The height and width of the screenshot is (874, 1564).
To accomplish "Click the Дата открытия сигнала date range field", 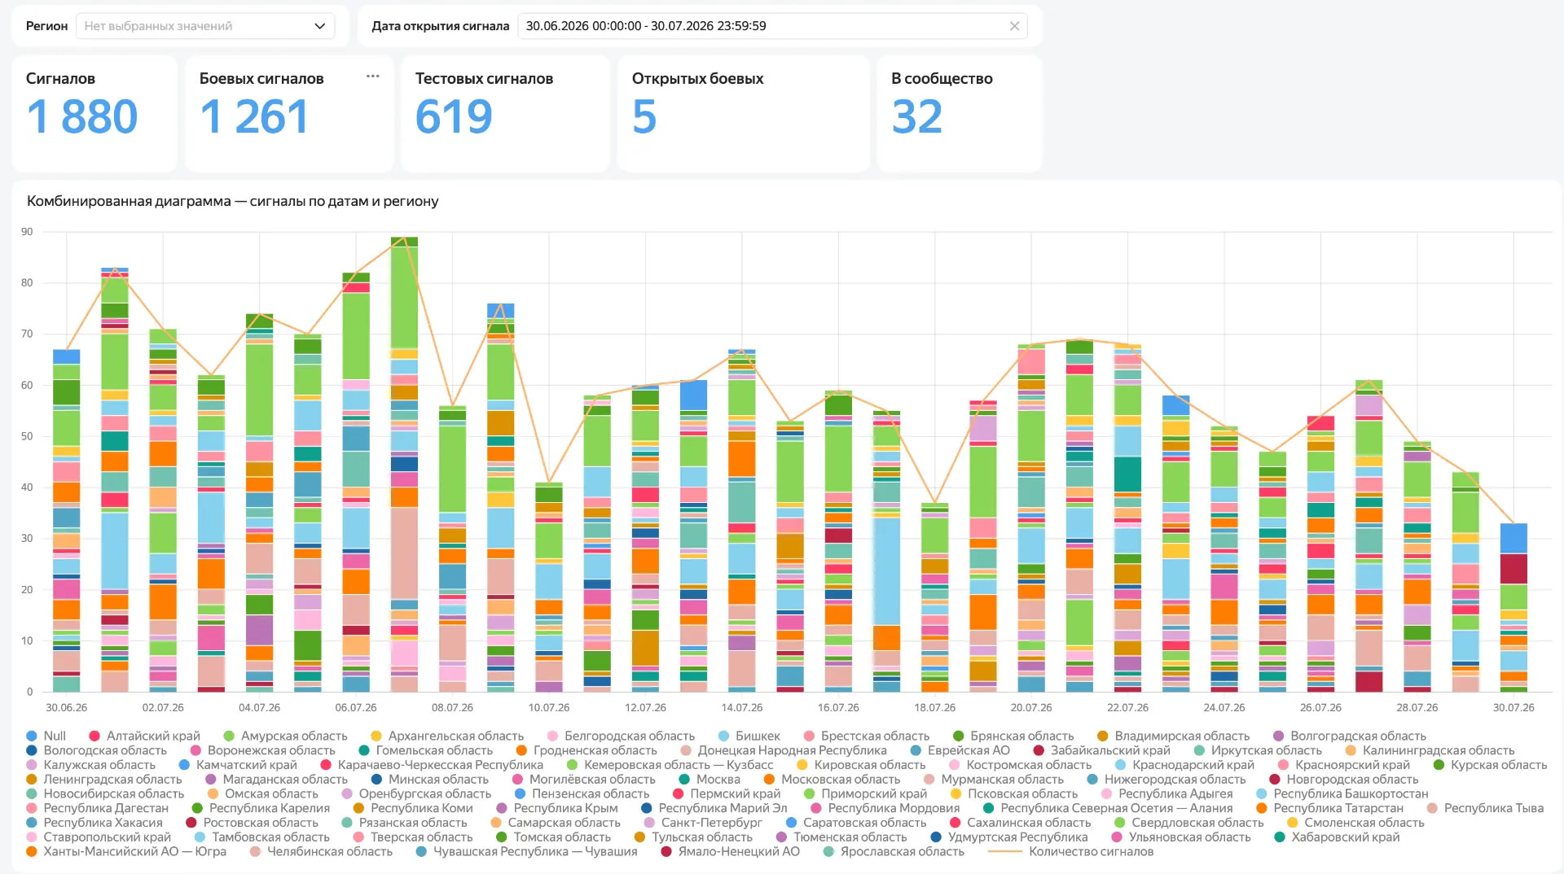I will pyautogui.click(x=772, y=26).
